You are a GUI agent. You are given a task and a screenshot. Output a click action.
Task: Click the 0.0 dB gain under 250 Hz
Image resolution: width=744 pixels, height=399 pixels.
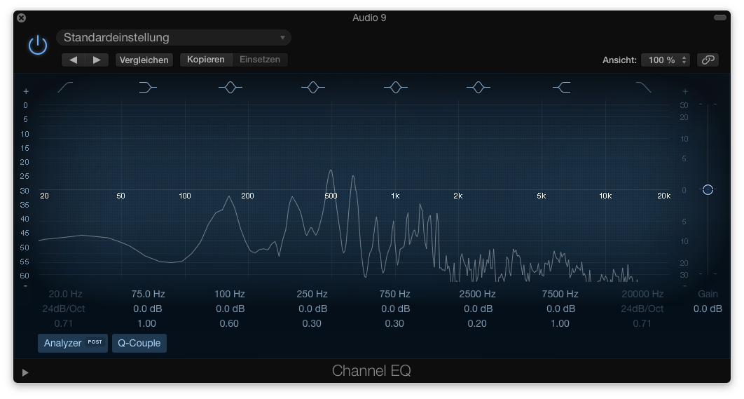pyautogui.click(x=312, y=309)
